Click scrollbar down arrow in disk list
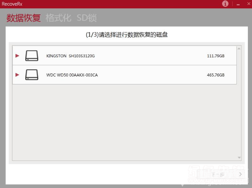Screen dimensions: 252x188 point(239,158)
